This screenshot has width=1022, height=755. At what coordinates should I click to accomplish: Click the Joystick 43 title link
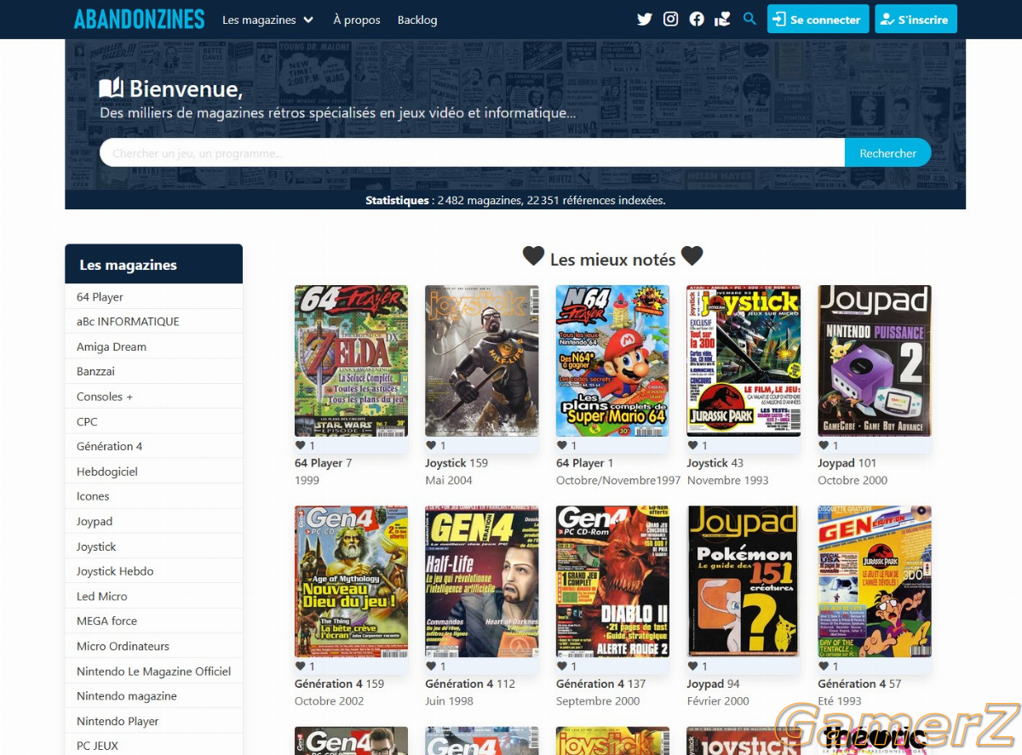click(x=715, y=463)
